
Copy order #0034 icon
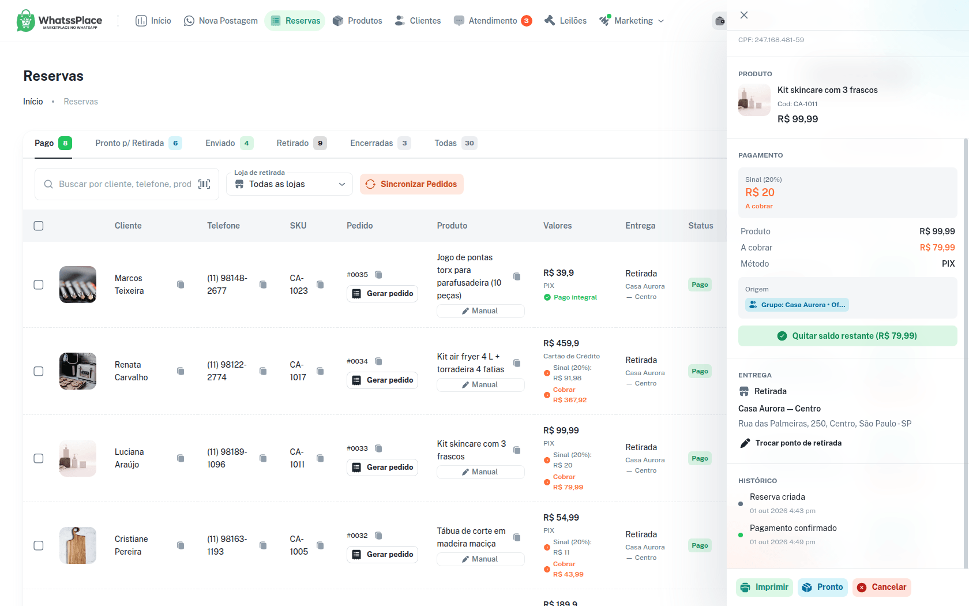tap(378, 361)
